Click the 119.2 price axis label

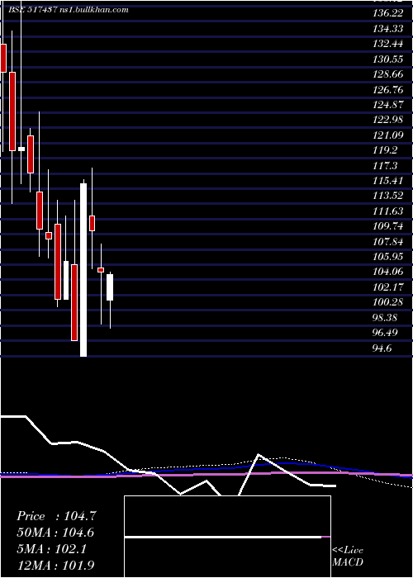point(385,150)
